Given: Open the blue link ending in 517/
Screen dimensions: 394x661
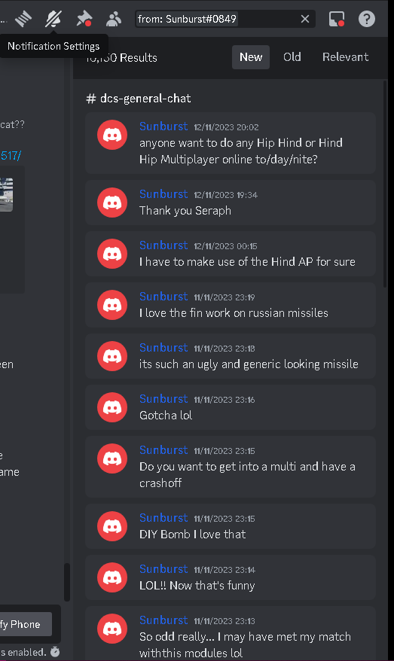Looking at the screenshot, I should (11, 156).
